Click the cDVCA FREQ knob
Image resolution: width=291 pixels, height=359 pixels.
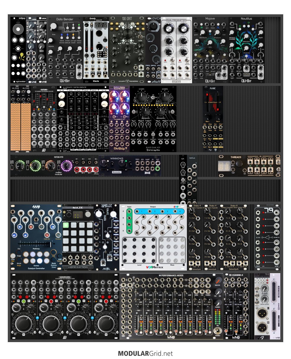click(153, 26)
